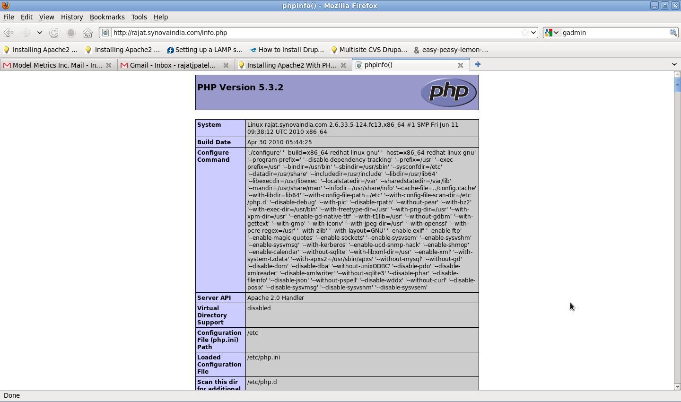Click the 'Loaded Configuration File' label

pos(219,365)
